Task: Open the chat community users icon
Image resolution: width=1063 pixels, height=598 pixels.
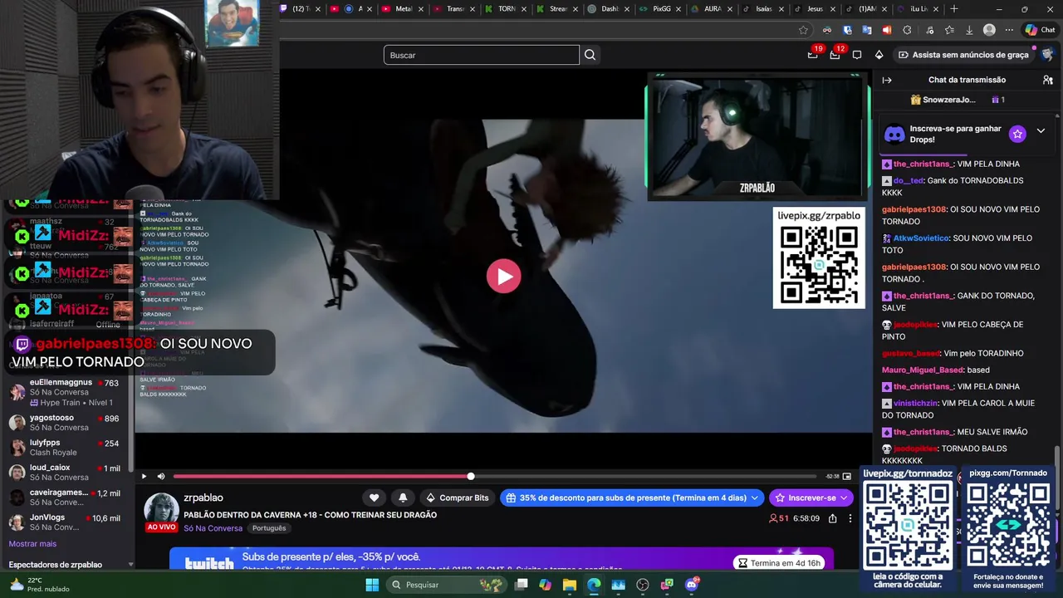Action: click(1048, 80)
